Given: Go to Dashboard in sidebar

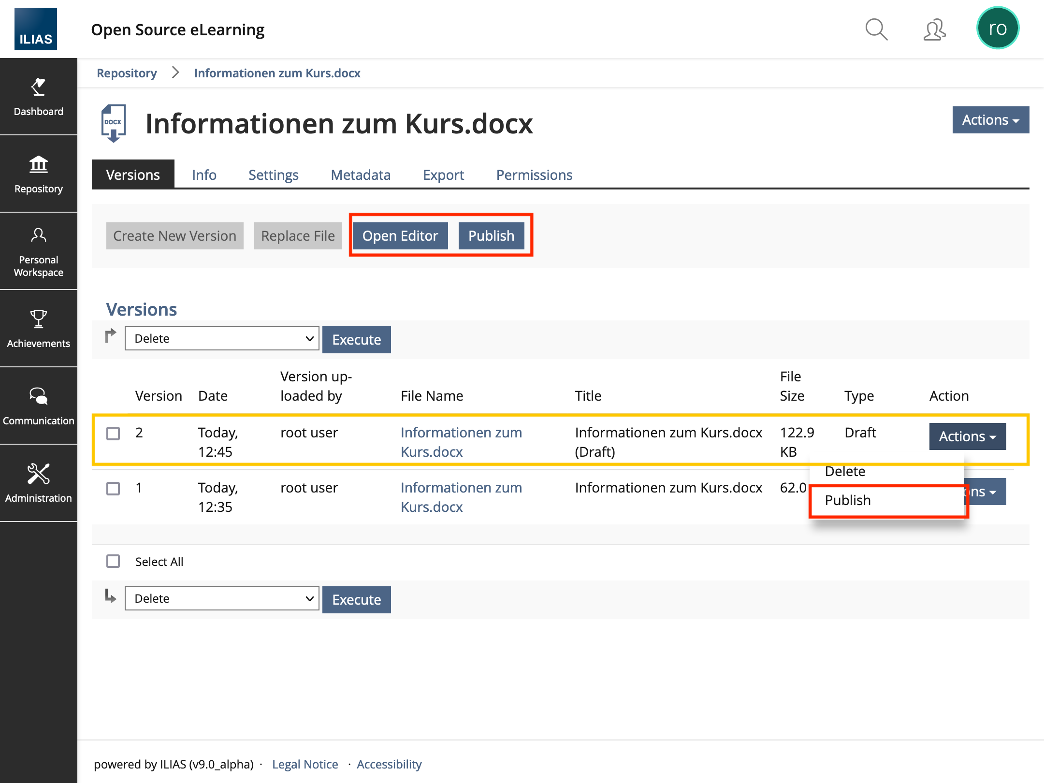Looking at the screenshot, I should point(38,97).
